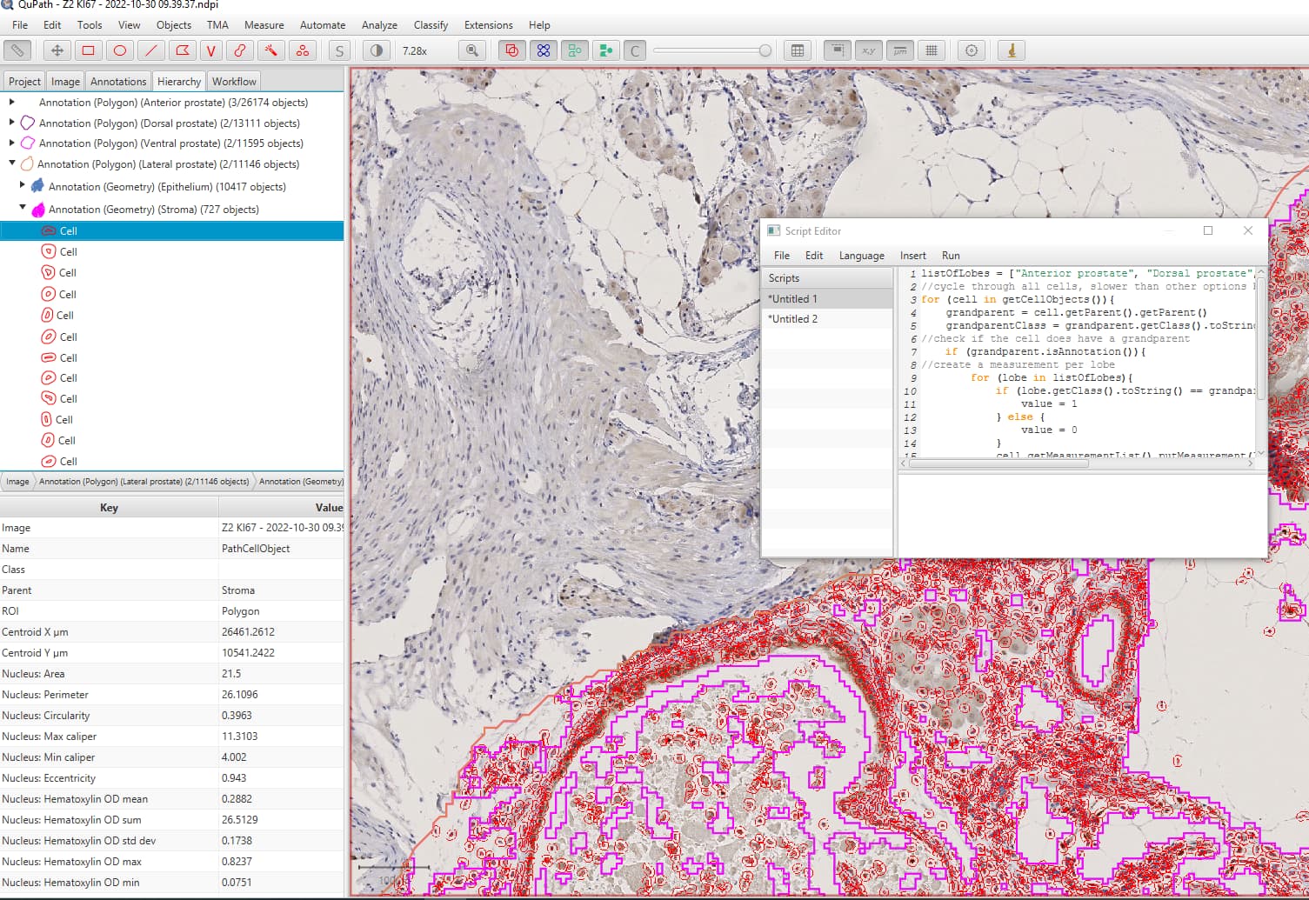Viewport: 1309px width, 900px height.
Task: Open the Brightness/Contrast dialog
Action: click(374, 50)
